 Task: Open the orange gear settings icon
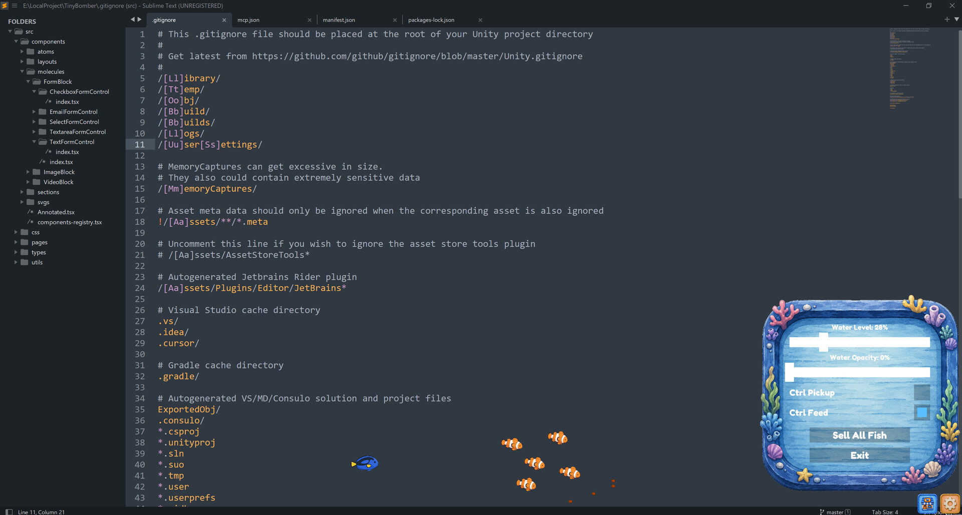[x=950, y=503]
